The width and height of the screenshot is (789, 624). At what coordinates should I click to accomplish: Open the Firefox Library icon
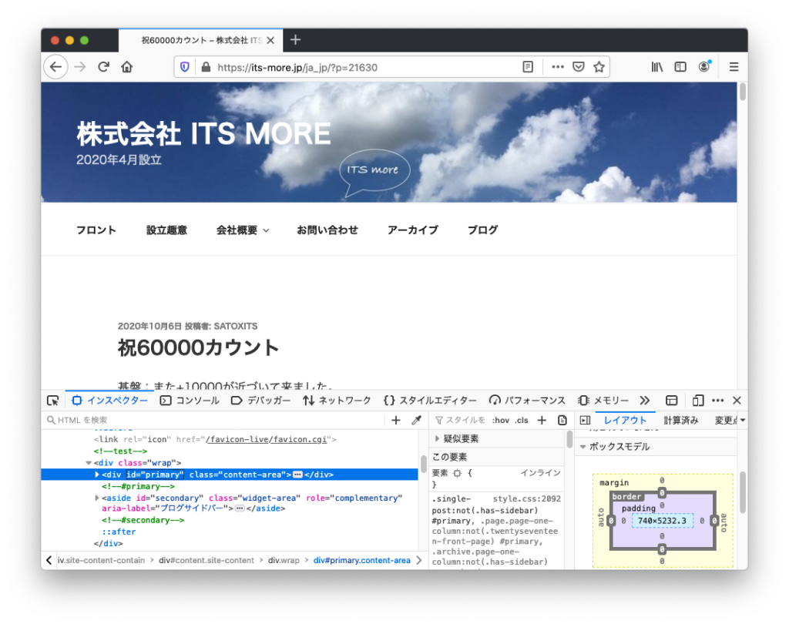(x=657, y=67)
